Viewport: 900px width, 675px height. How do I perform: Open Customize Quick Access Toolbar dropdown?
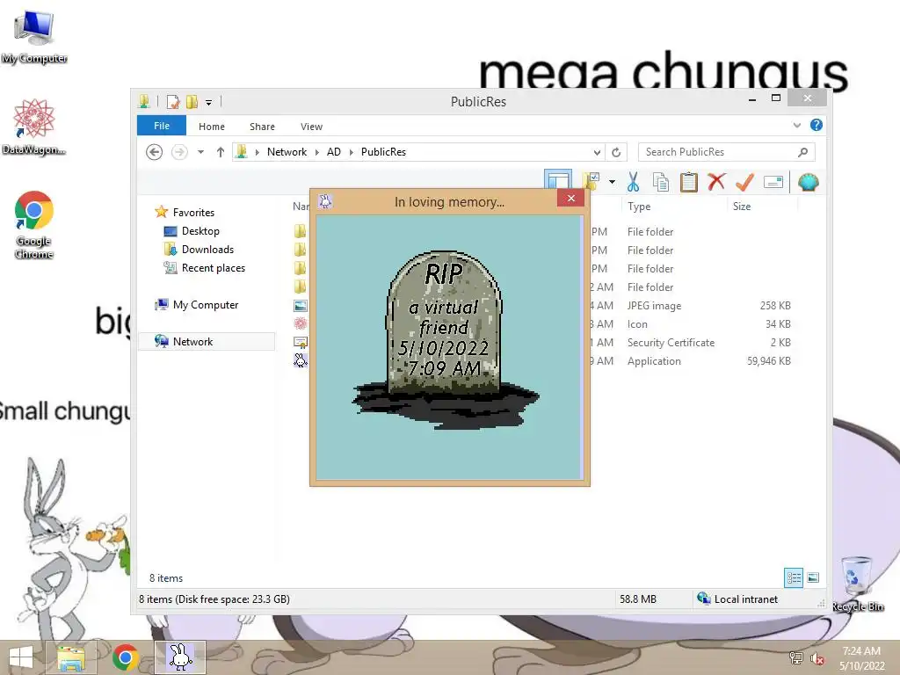pyautogui.click(x=209, y=103)
